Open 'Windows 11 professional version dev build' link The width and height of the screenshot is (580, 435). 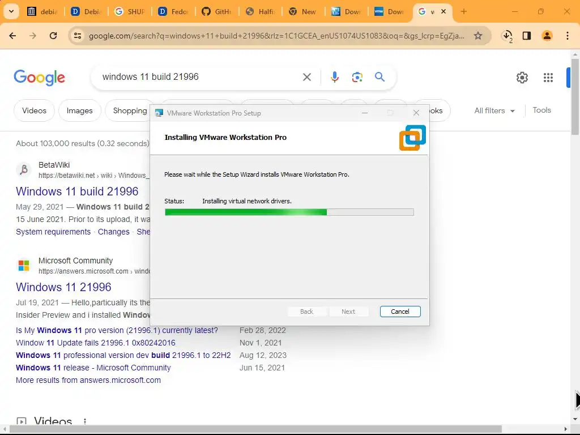123,355
